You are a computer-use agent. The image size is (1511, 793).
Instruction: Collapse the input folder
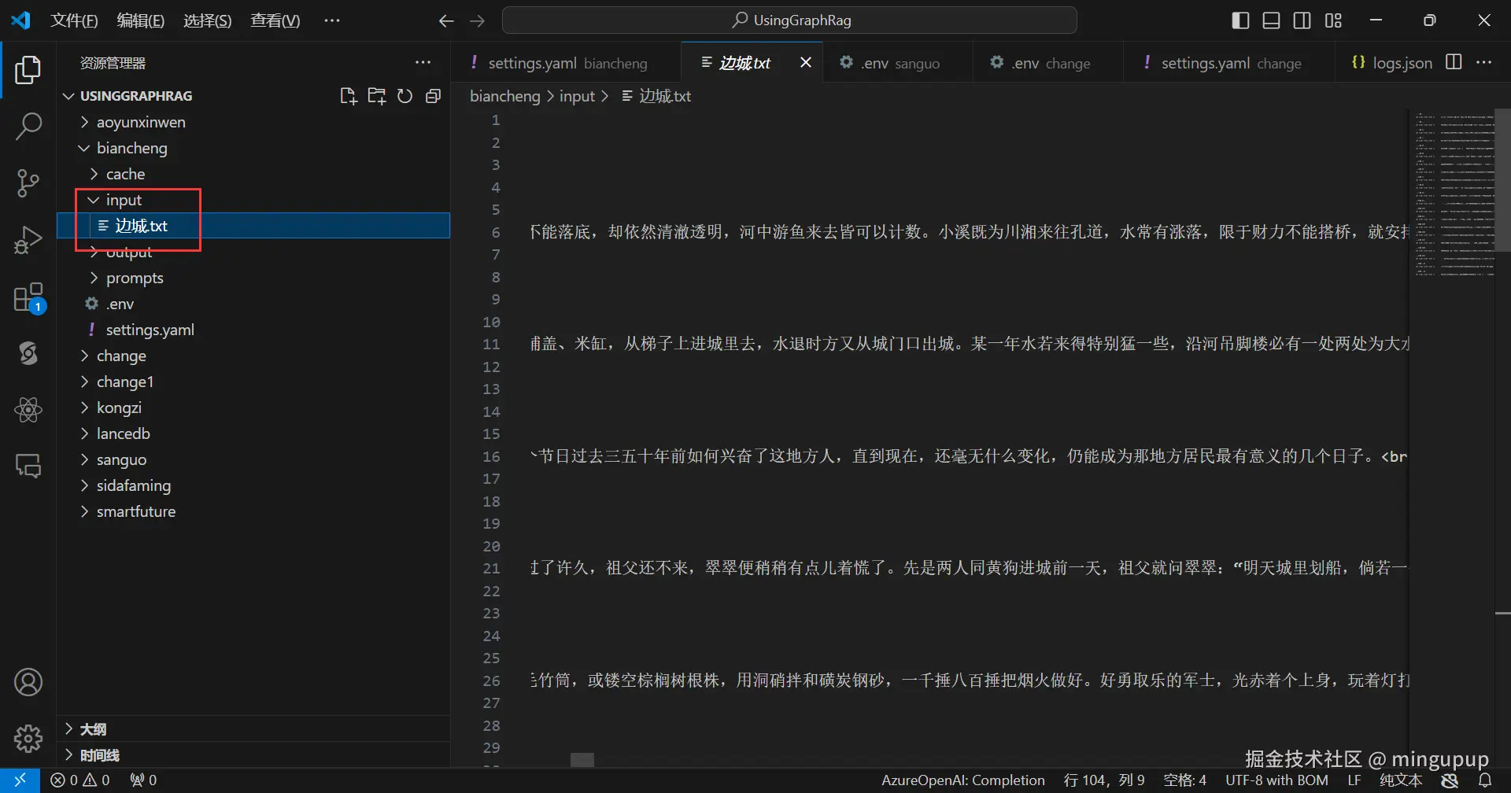point(253,200)
